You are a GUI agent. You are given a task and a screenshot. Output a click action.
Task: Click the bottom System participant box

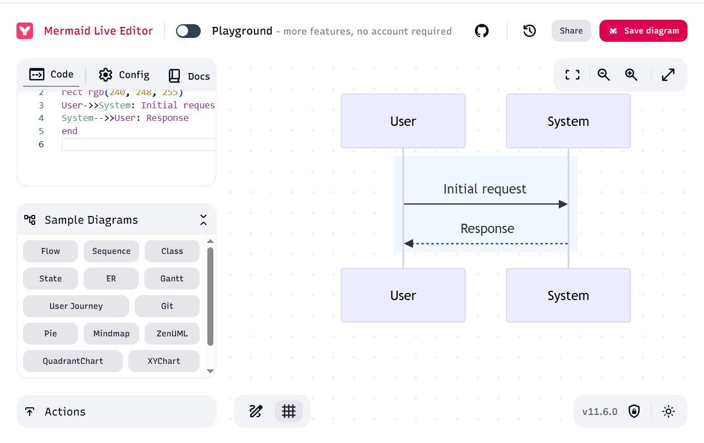pos(568,295)
